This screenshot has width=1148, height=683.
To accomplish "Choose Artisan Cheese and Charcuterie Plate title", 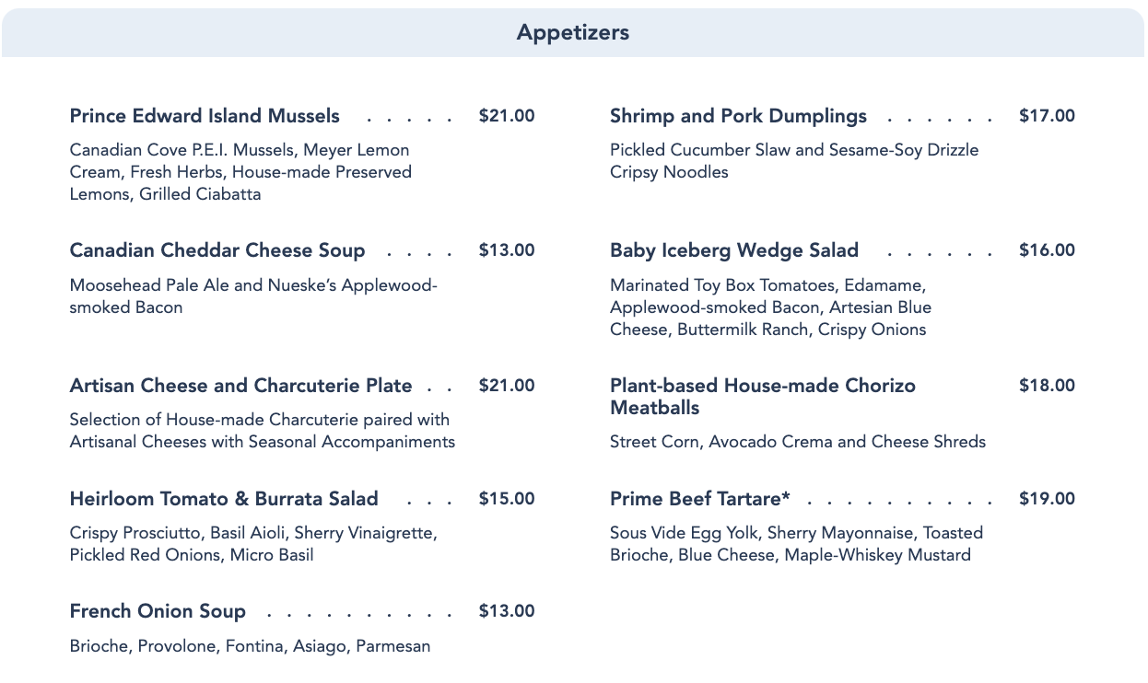I will (x=240, y=386).
